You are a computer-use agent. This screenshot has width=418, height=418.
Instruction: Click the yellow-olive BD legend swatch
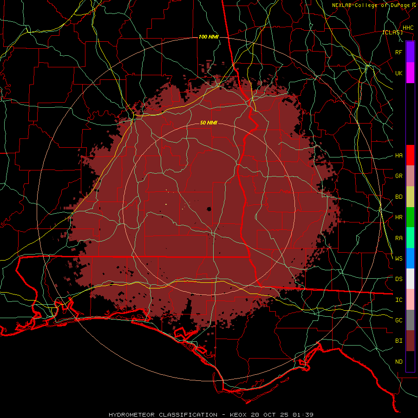tap(410, 196)
